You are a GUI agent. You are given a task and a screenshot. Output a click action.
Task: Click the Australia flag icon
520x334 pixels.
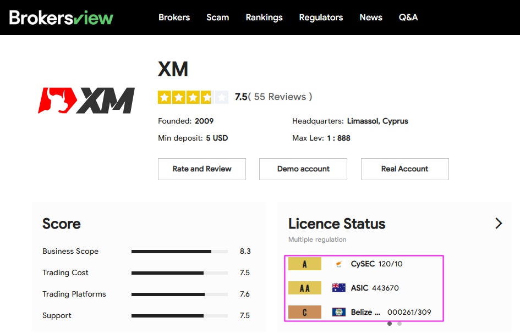point(338,288)
